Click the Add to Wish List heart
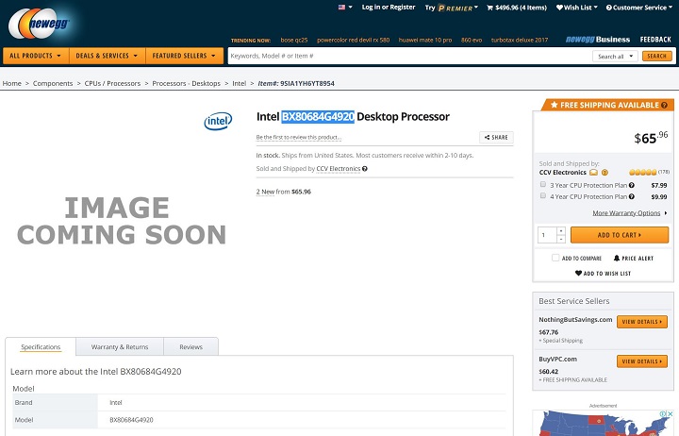The width and height of the screenshot is (679, 436). 578,274
